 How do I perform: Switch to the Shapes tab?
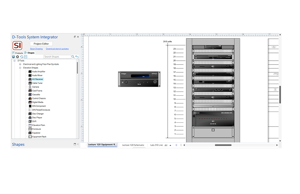pyautogui.click(x=29, y=53)
